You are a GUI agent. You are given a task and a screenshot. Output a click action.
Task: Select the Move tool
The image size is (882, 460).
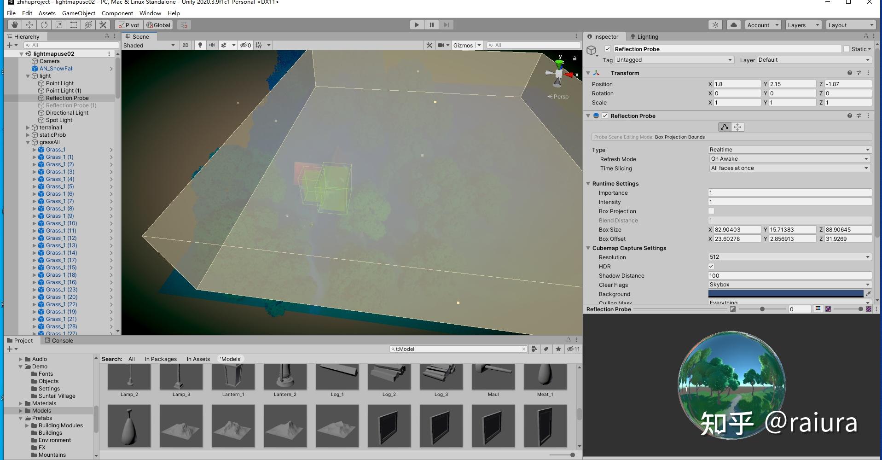tap(29, 25)
